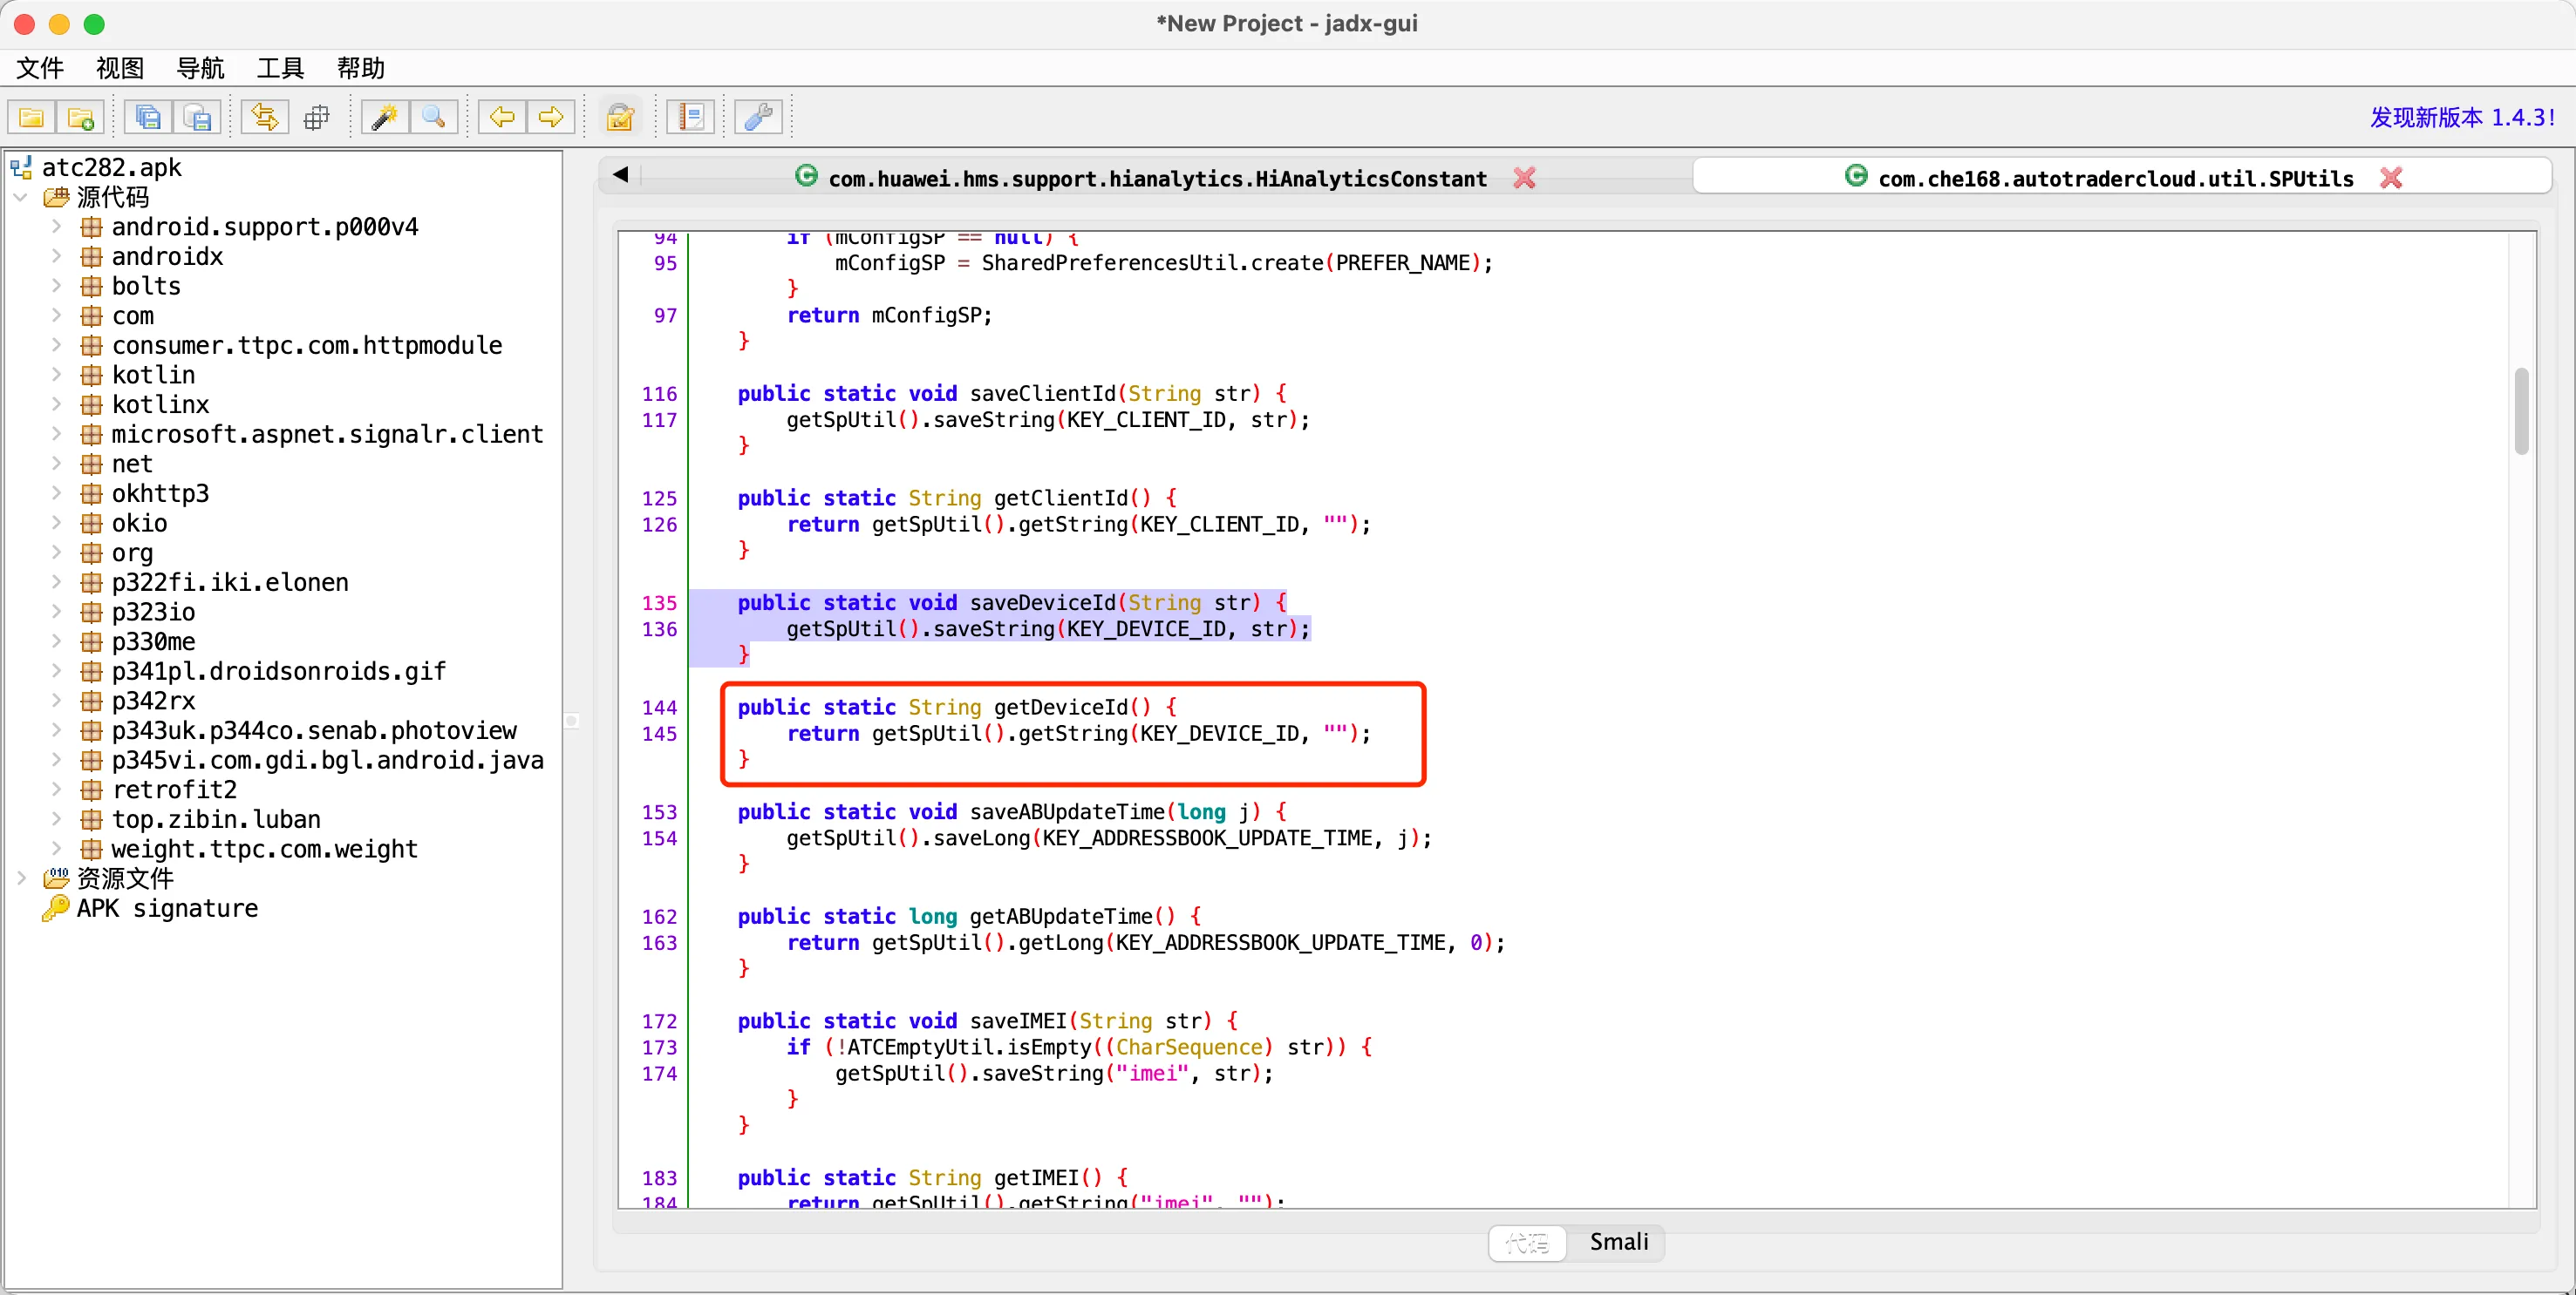Open the log viewer notebook icon
Image resolution: width=2576 pixels, height=1295 pixels.
(690, 118)
